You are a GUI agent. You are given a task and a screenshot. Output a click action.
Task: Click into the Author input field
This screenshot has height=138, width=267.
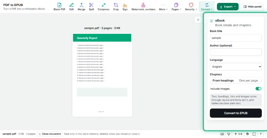[236, 52]
